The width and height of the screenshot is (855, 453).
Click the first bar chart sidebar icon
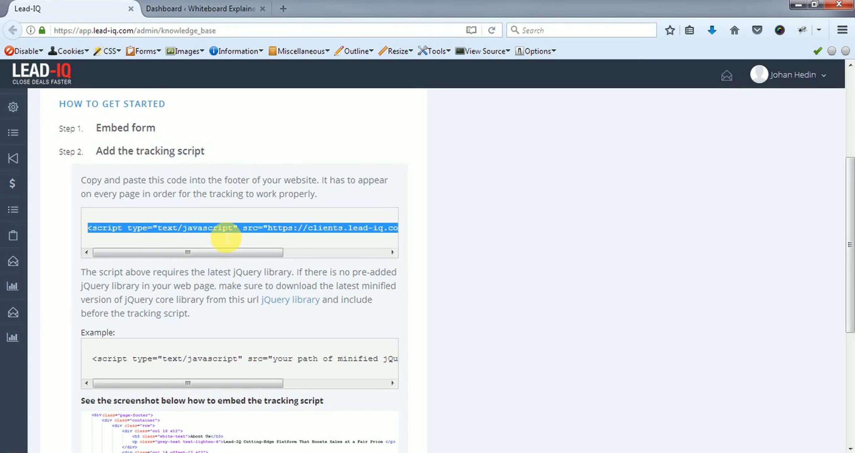tap(12, 286)
